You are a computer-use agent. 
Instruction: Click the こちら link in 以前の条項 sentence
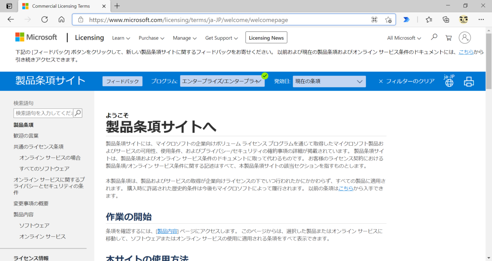346,188
